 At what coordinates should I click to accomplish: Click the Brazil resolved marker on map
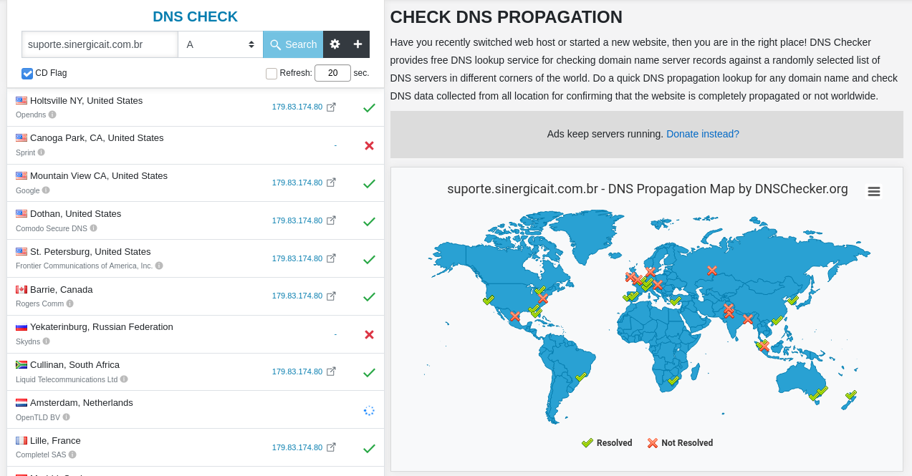point(581,377)
